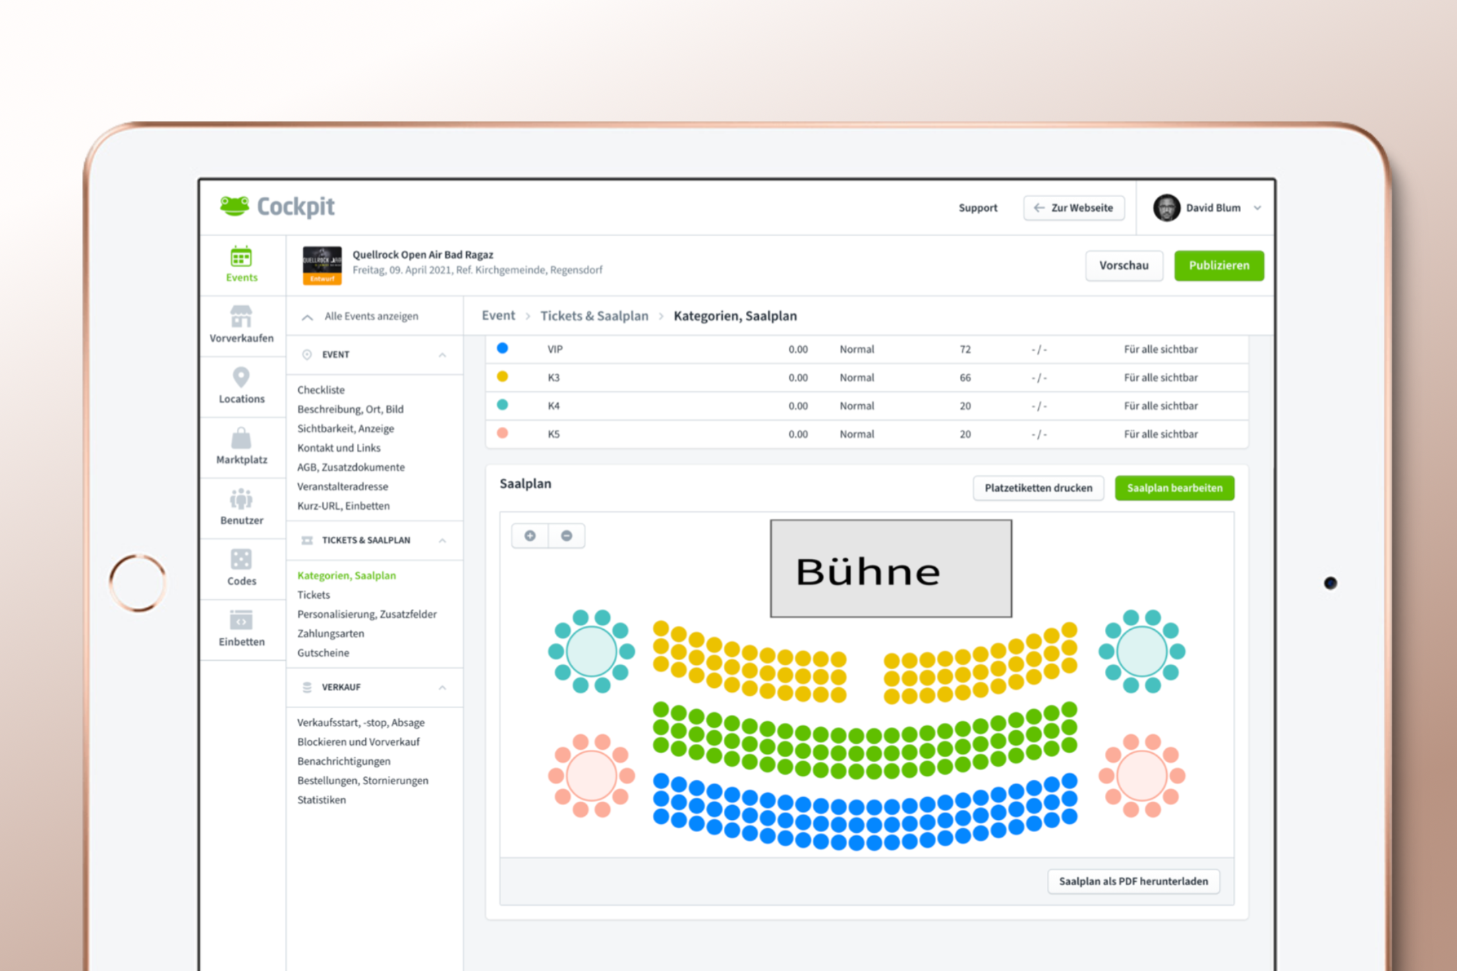Click the blue VIP color dot
Screen dimensions: 1457x971
503,348
